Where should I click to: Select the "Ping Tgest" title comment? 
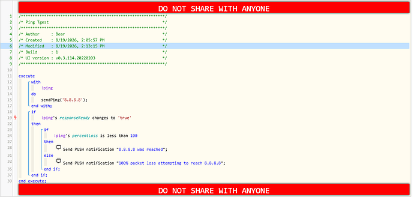click(92, 22)
